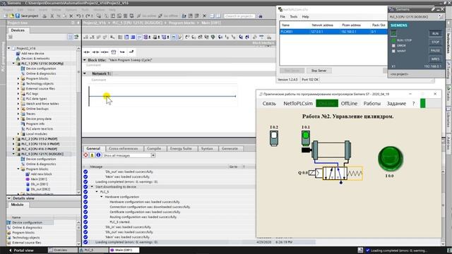Expand the PLC_4 device node
This screenshot has width=452, height=254.
point(13,149)
